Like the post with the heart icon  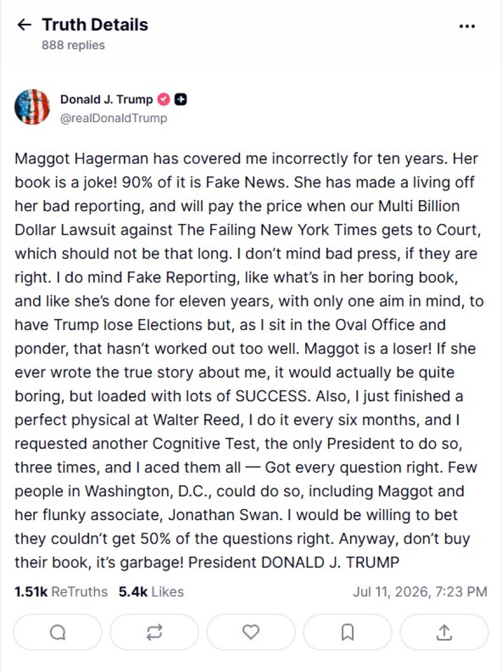pyautogui.click(x=251, y=632)
